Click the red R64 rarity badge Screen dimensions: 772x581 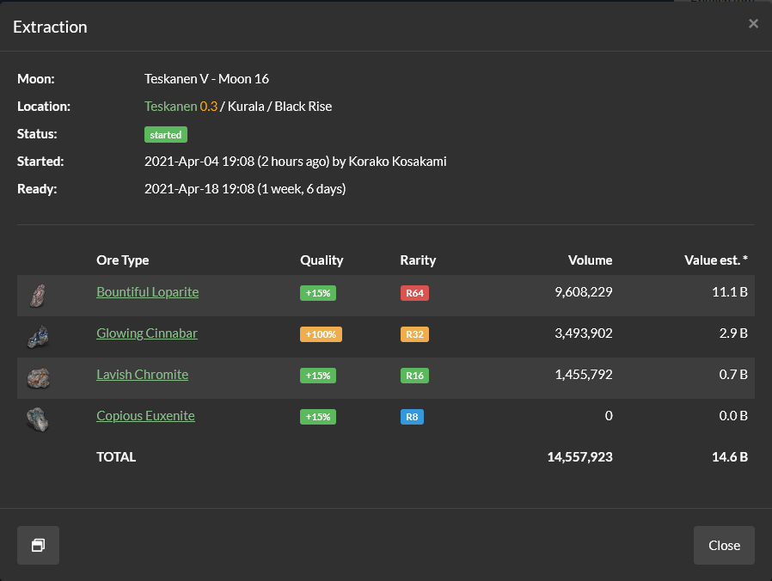coord(414,293)
